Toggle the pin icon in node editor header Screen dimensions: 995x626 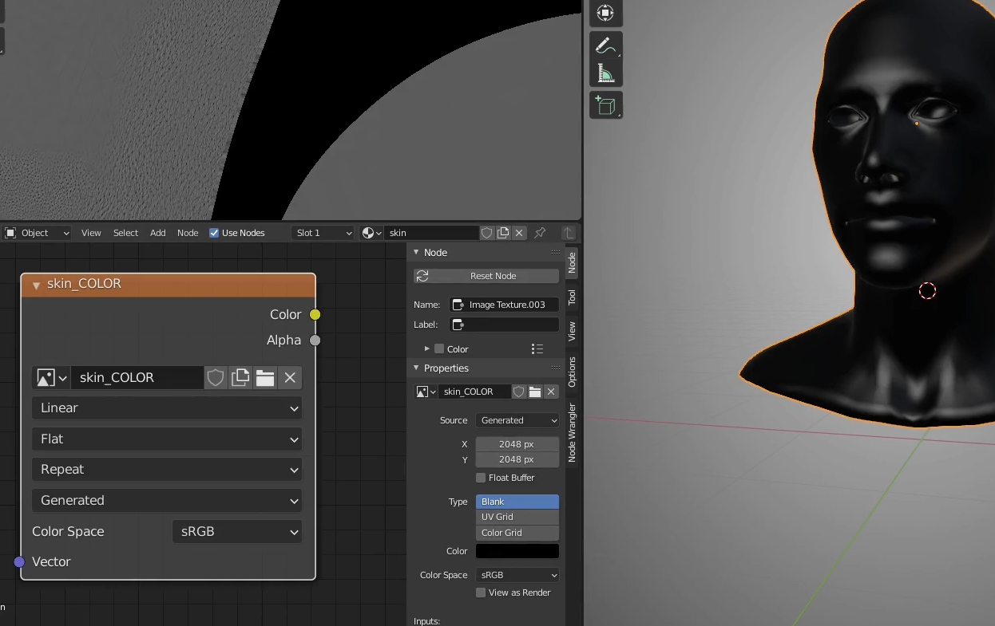[x=540, y=233]
